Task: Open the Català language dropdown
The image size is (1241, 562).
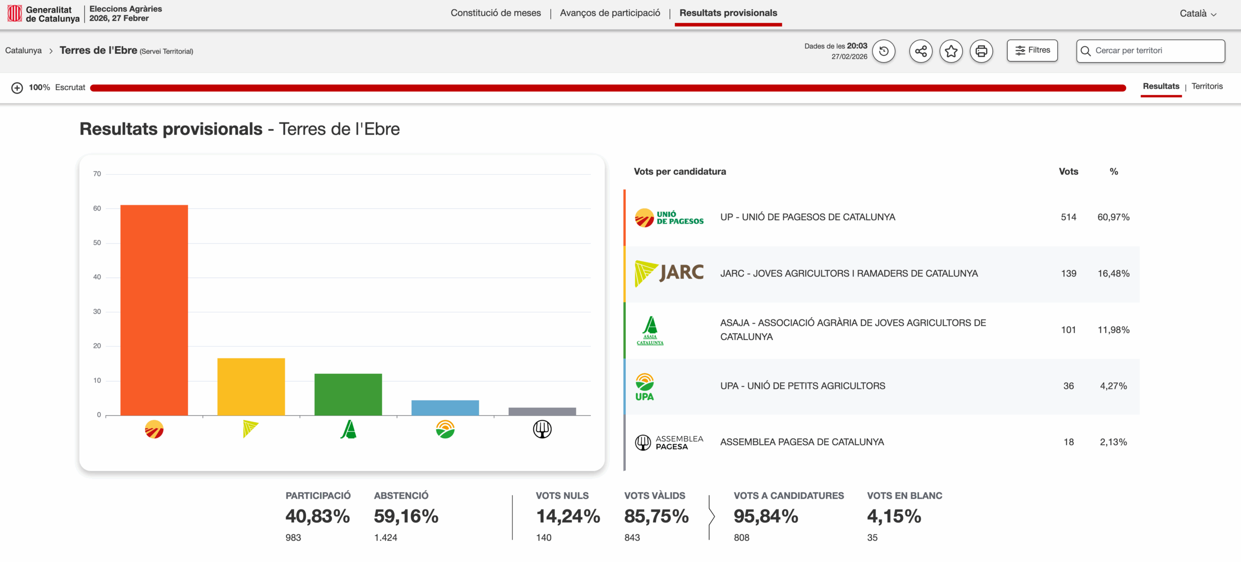Action: [1197, 14]
